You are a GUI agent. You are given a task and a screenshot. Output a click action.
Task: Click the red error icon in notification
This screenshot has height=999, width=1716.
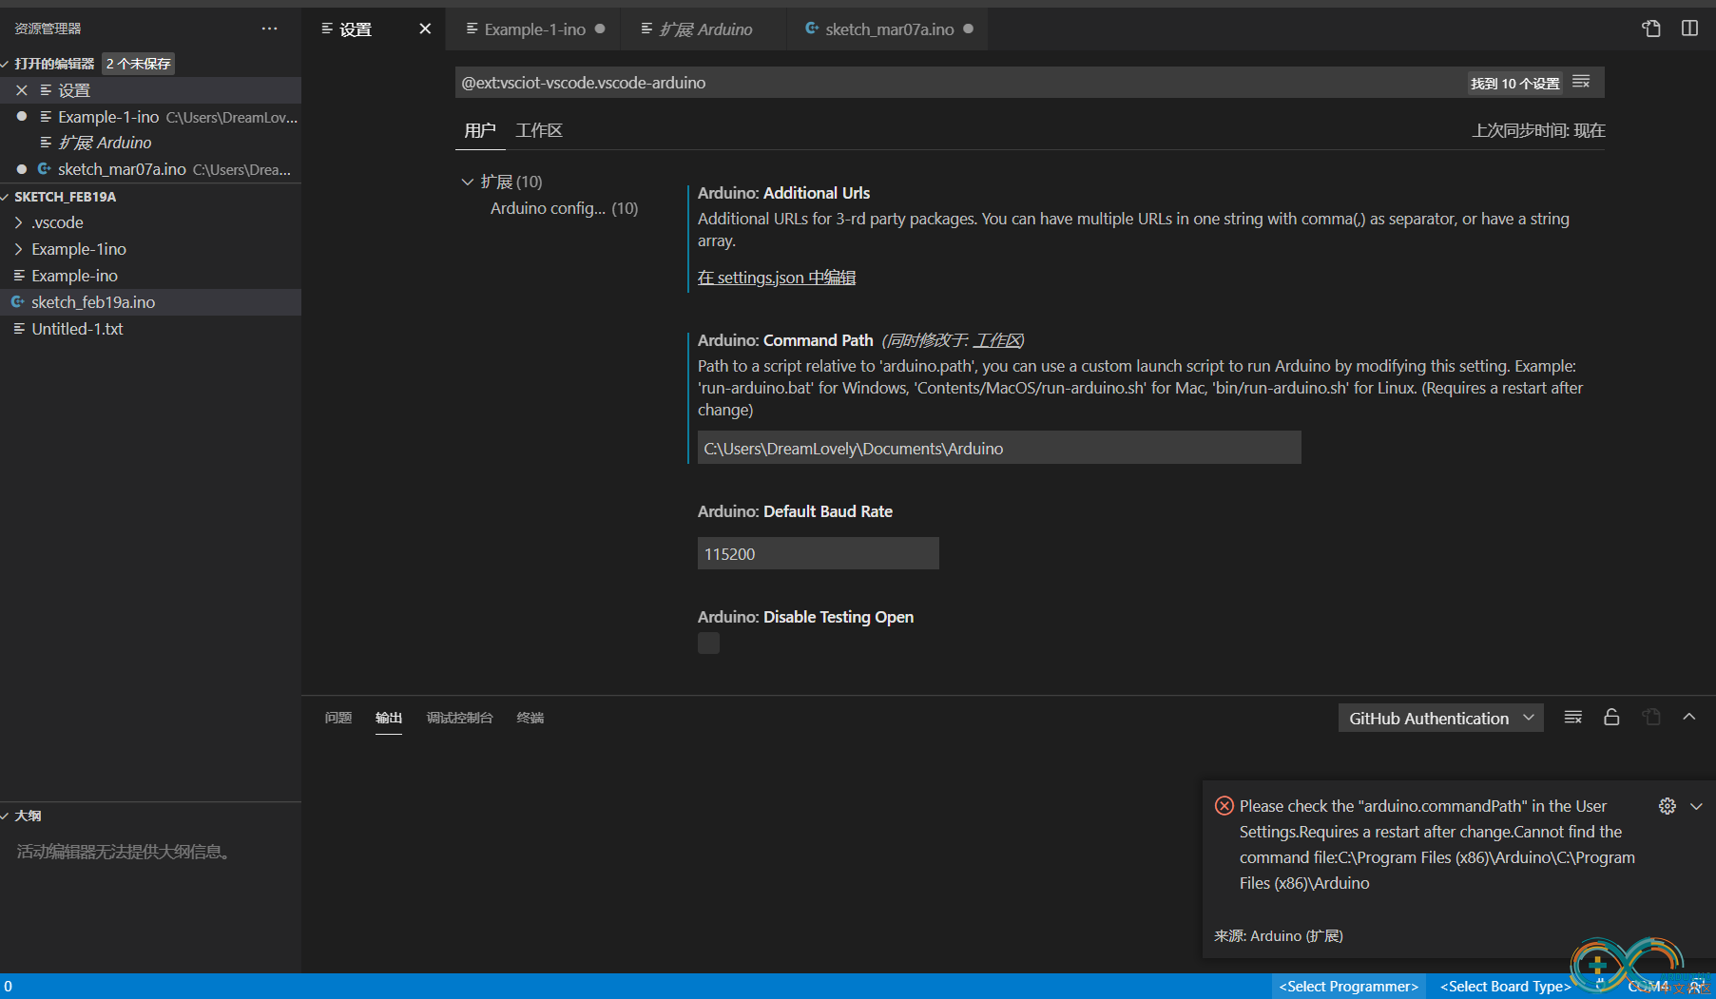pyautogui.click(x=1224, y=806)
